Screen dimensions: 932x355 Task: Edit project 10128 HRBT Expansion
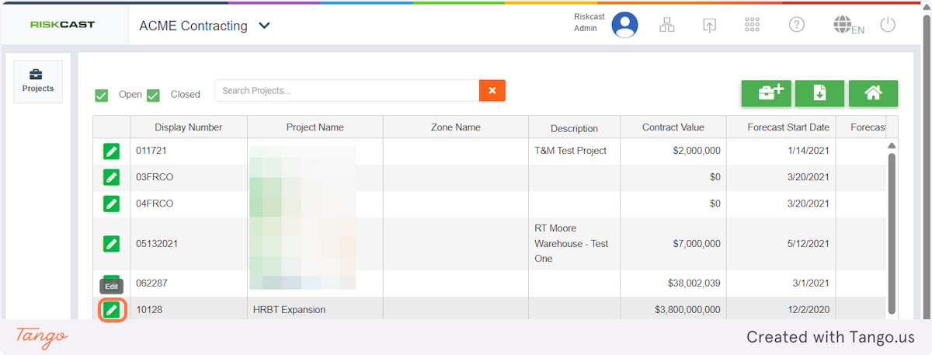112,310
